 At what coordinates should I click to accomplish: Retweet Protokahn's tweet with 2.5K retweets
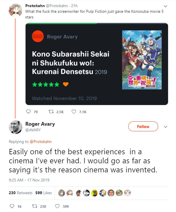51,112
